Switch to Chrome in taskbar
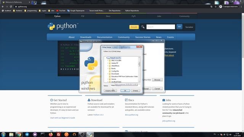The image size is (244, 137). 19,134
